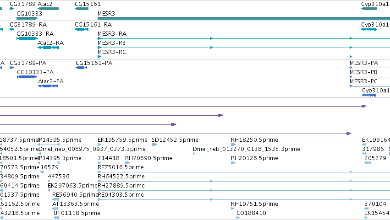The image size is (390, 220).
Task: Open the MESR3-RA transcript label
Action: coord(112,34)
